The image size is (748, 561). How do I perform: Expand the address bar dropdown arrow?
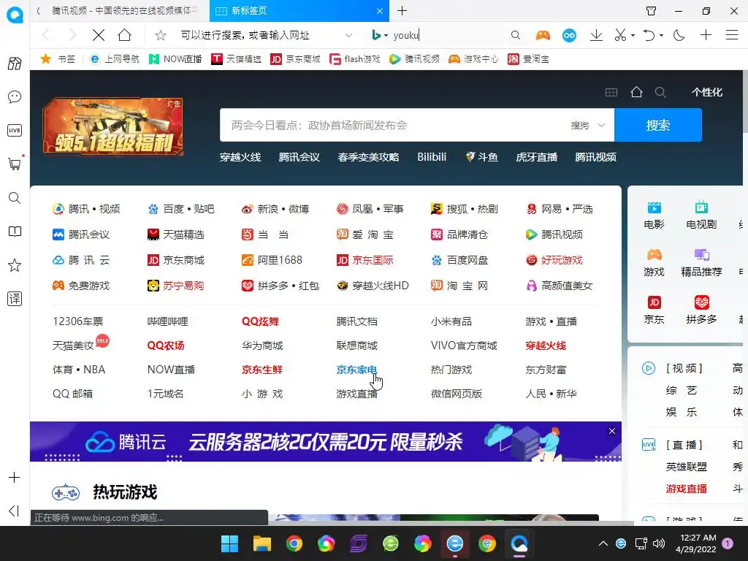[x=348, y=35]
